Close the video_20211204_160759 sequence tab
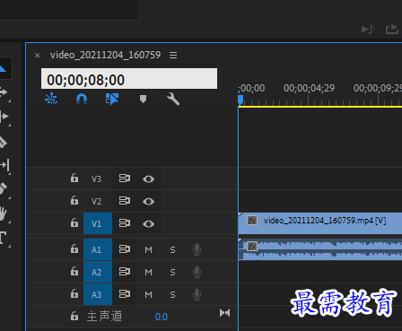 coord(37,56)
